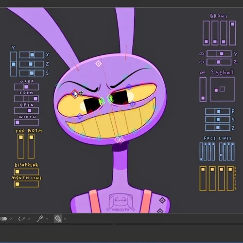The image size is (243, 243).
Task: Click the WARP slider handle
Action: point(26,87)
